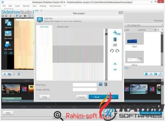Click the Back button
The width and height of the screenshot is (165, 121).
point(96,97)
